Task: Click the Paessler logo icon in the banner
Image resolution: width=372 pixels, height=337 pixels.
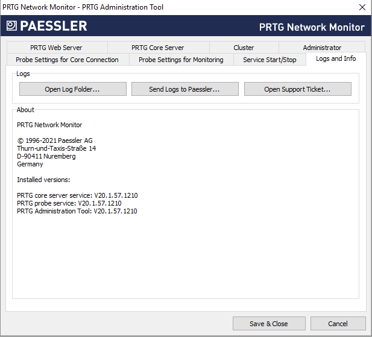Action: coord(11,26)
